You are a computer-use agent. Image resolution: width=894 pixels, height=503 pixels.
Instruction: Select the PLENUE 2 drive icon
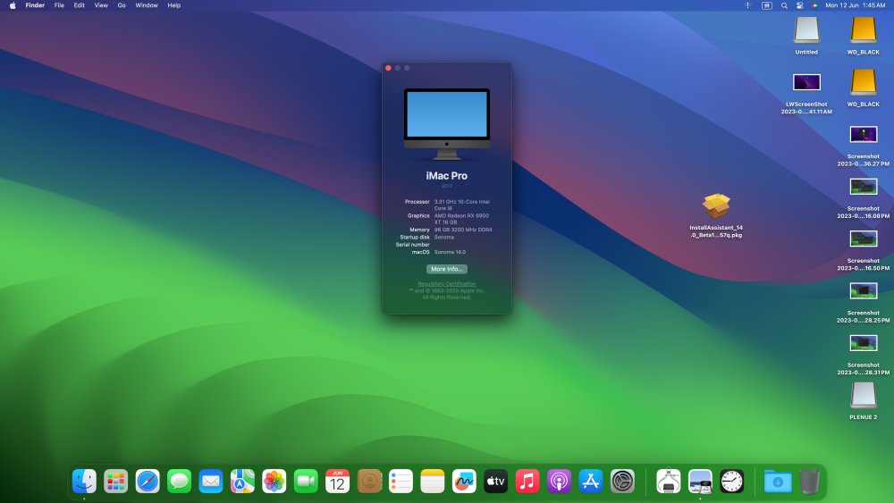click(864, 401)
